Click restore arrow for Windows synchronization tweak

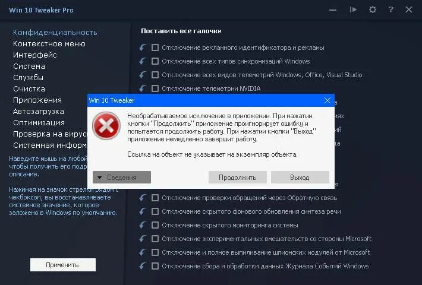143,61
